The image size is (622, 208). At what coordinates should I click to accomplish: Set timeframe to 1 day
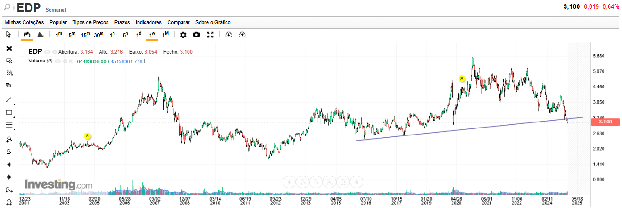pos(138,35)
